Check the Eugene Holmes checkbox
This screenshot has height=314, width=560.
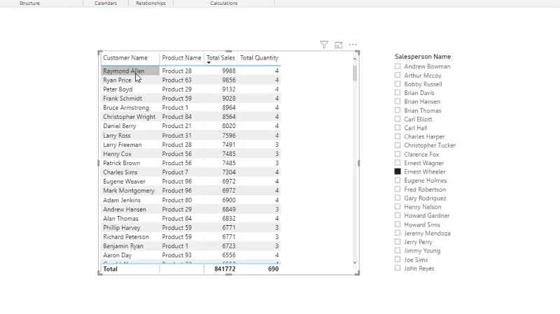(398, 180)
